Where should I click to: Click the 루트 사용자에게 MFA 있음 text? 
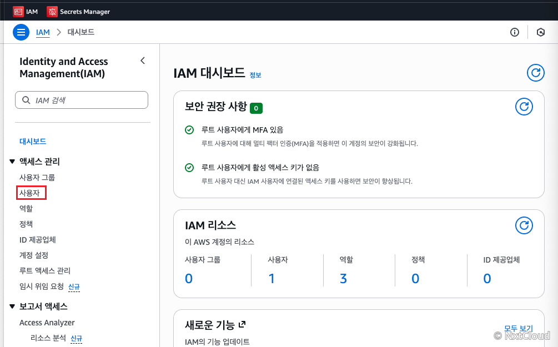click(242, 130)
